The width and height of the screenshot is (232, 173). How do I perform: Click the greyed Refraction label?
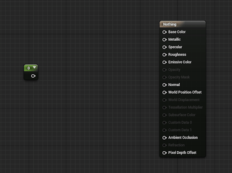(x=177, y=145)
